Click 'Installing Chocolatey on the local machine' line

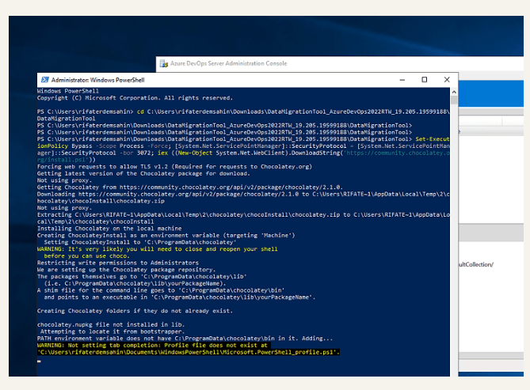109,229
